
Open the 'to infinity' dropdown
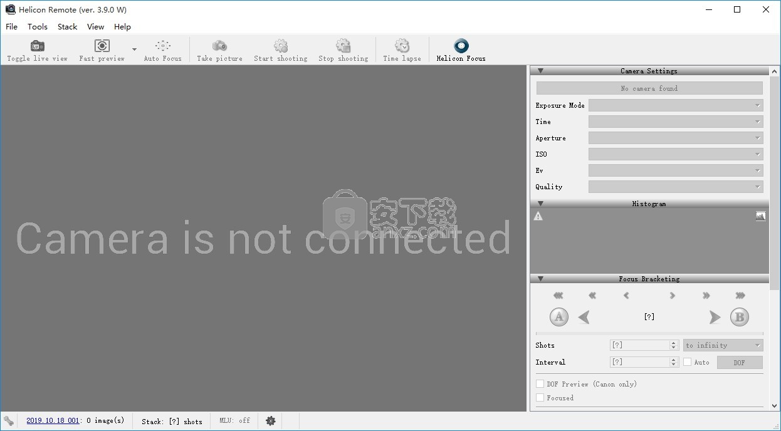pyautogui.click(x=723, y=345)
